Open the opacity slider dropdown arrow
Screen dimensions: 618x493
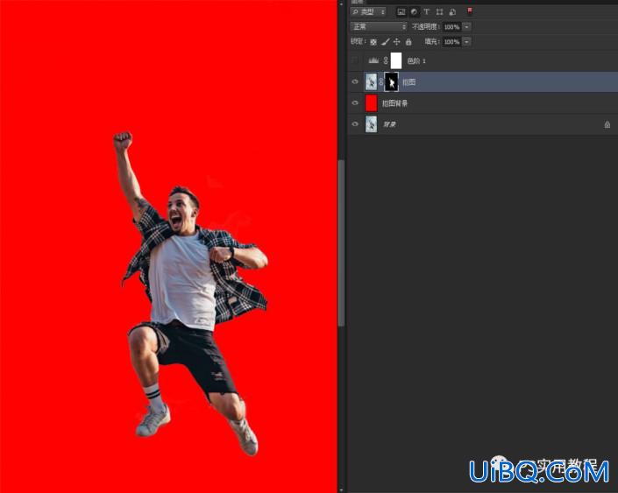466,27
